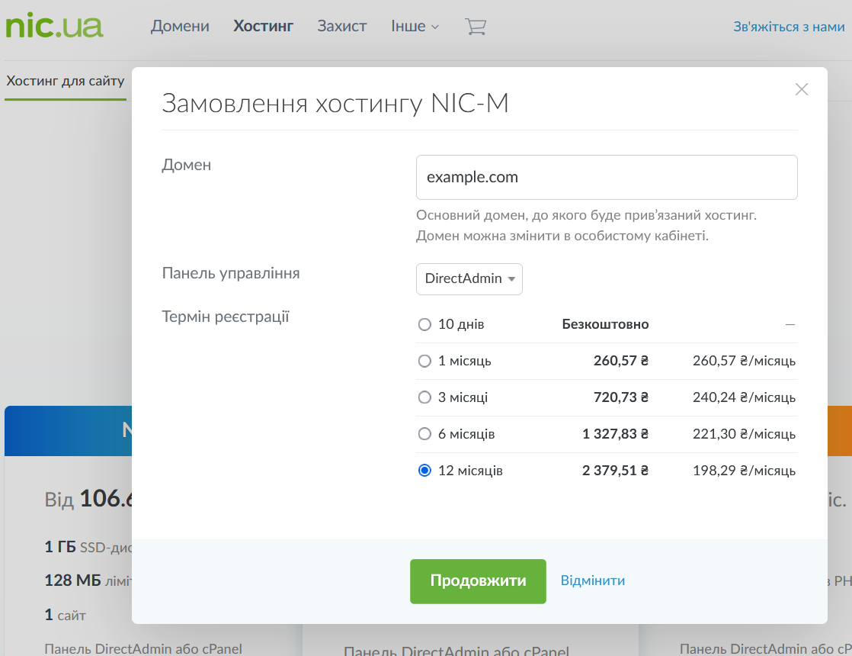Click the Безкоштовно label for 10 days
Screen dimensions: 852x656
point(605,324)
